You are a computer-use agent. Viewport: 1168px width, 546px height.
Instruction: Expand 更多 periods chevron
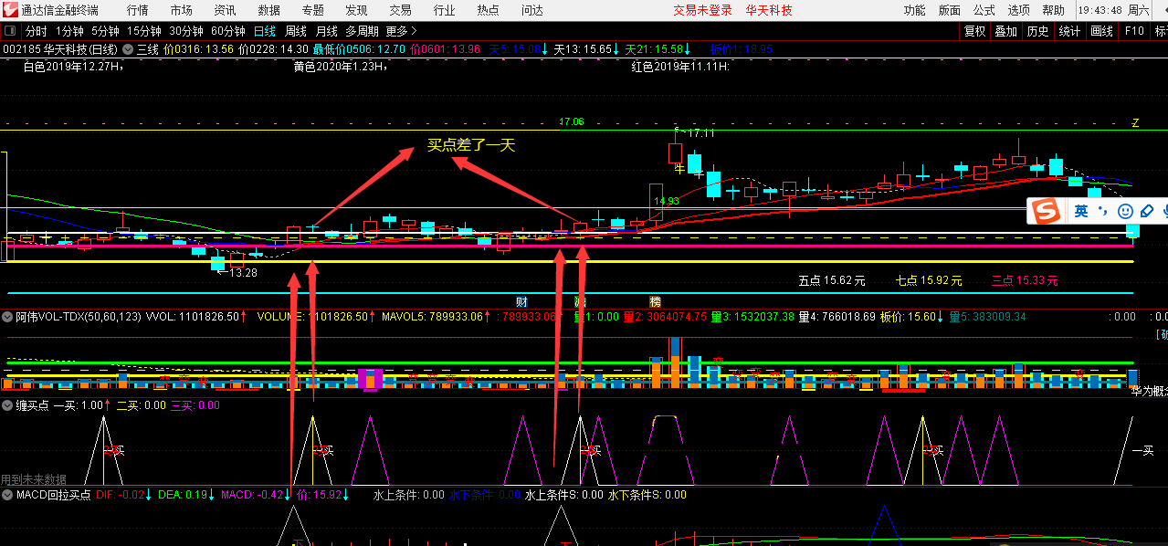point(415,31)
